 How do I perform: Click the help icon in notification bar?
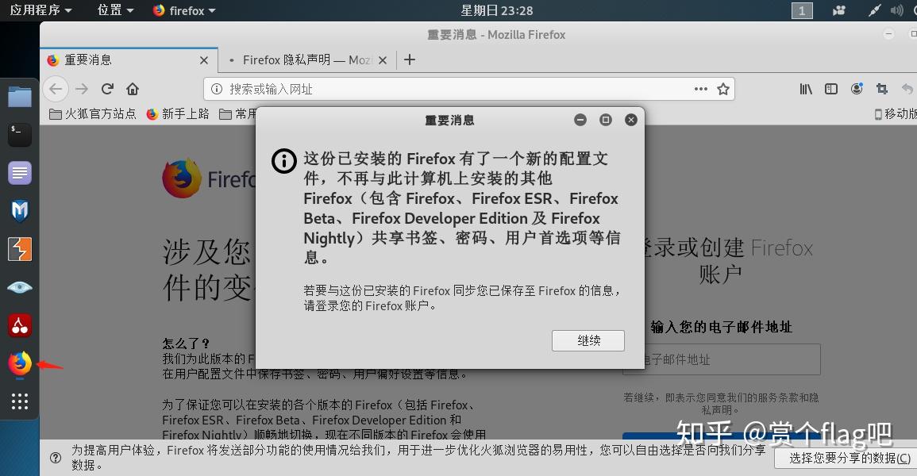click(56, 458)
